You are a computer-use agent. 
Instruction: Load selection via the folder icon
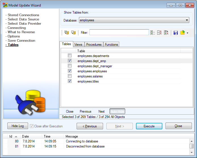183,33
